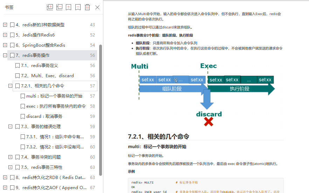Image resolution: width=309 pixels, height=193 pixels.
Task: Click the 执行阶段 green arrow in the diagram
Action: (241, 89)
